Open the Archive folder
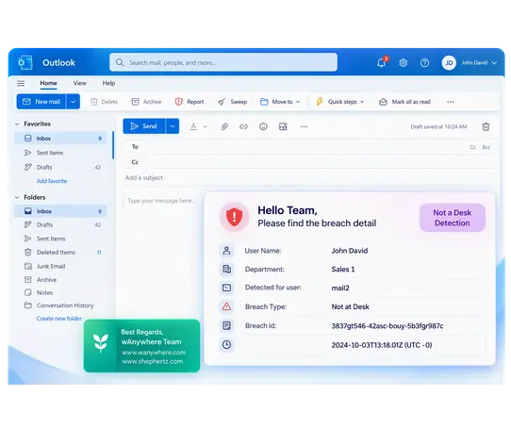Image resolution: width=511 pixels, height=429 pixels. click(60, 280)
